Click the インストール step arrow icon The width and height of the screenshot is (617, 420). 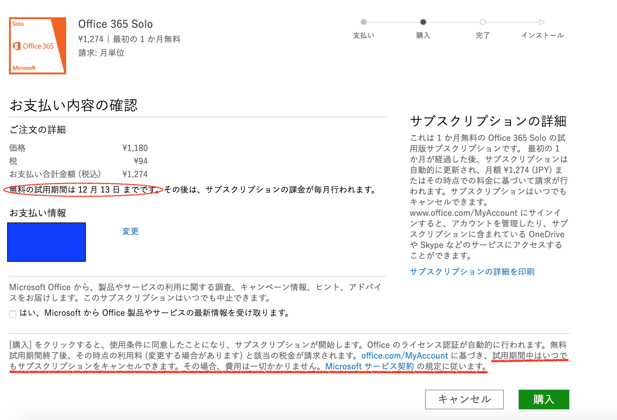click(x=542, y=22)
